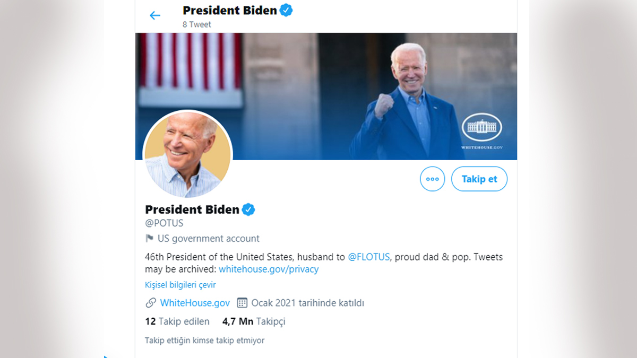This screenshot has width=637, height=358.
Task: Click the 8 Tweet count label
Action: [x=197, y=24]
